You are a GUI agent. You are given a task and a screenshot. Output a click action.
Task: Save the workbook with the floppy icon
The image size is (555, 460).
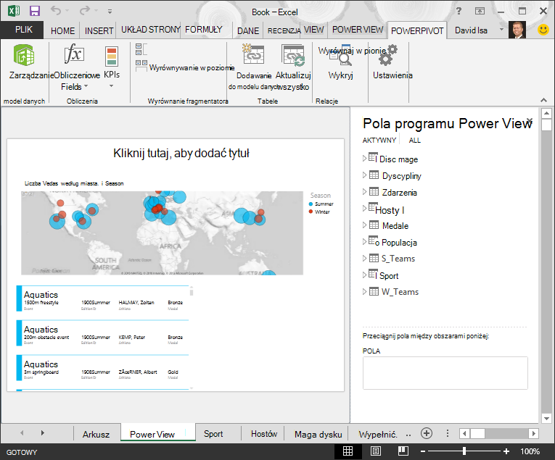point(35,11)
